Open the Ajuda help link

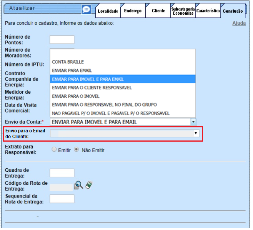tap(239, 23)
